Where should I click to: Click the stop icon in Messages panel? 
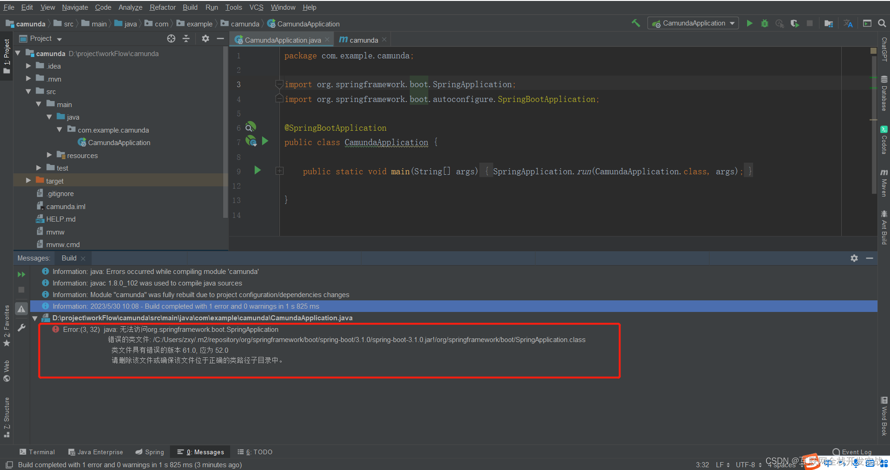coord(21,290)
